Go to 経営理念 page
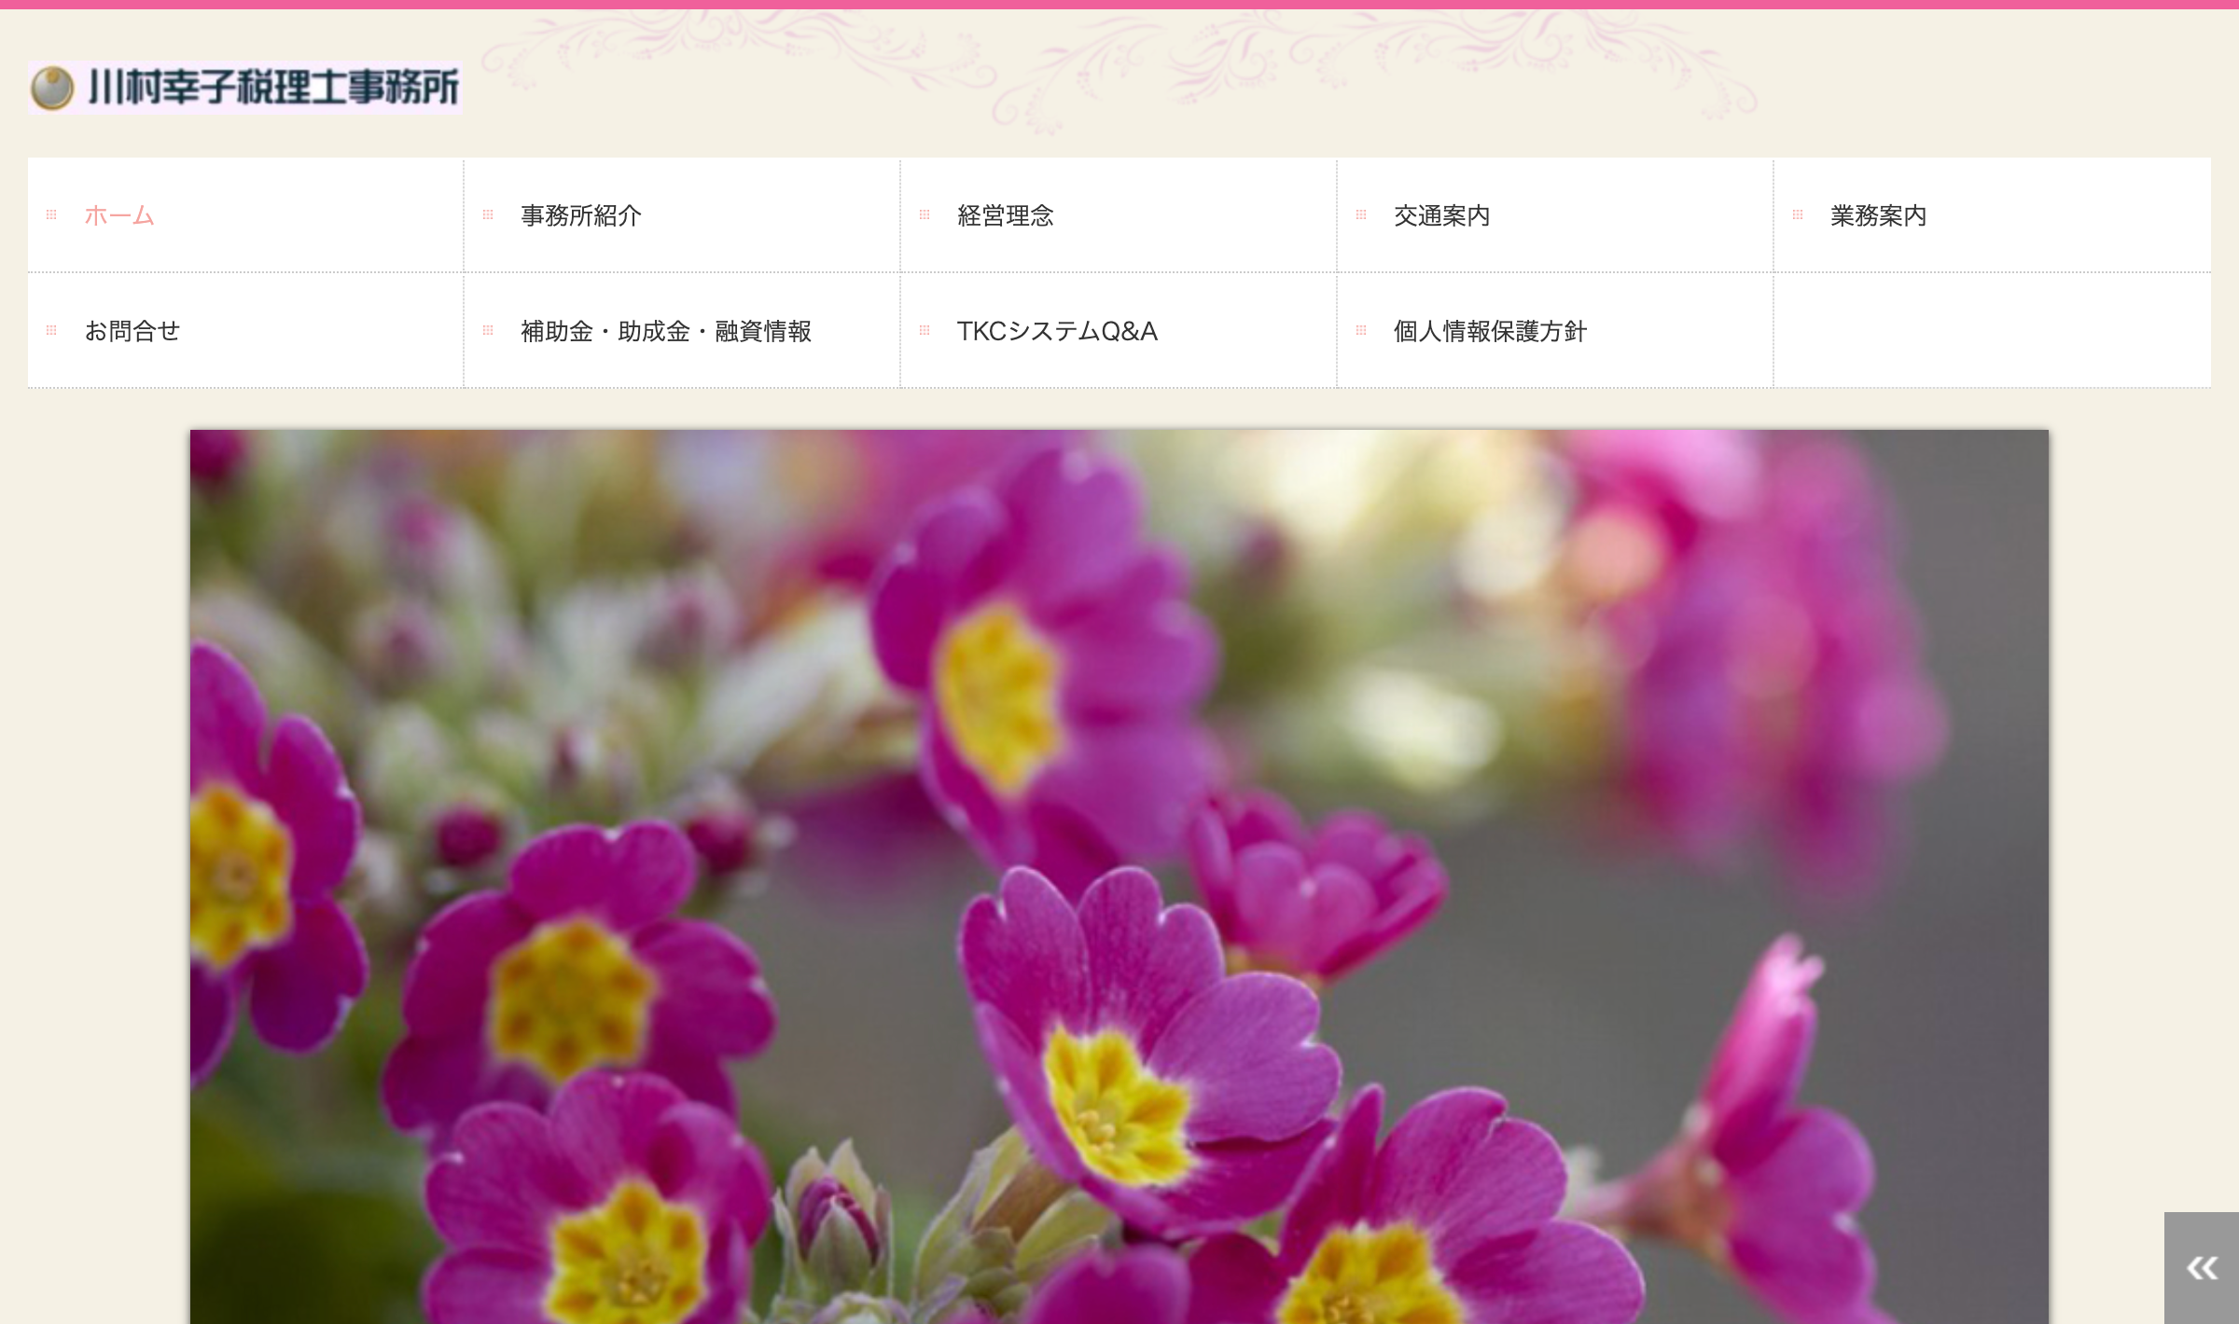Image resolution: width=2239 pixels, height=1324 pixels. [1005, 215]
